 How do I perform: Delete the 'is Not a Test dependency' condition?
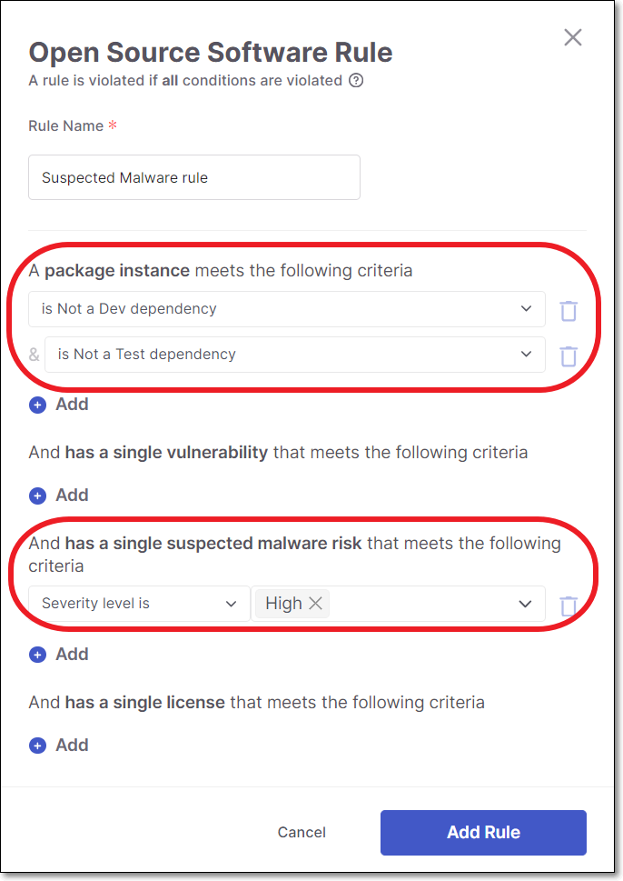tap(569, 355)
